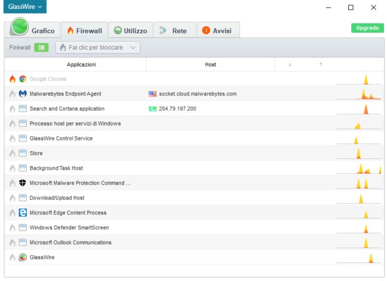Select Windows Defender SmartScreen row name
This screenshot has width=387, height=281.
69,227
